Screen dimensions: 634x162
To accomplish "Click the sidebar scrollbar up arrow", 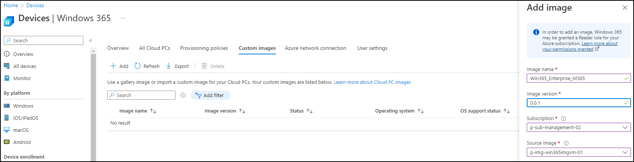I will coord(94,51).
